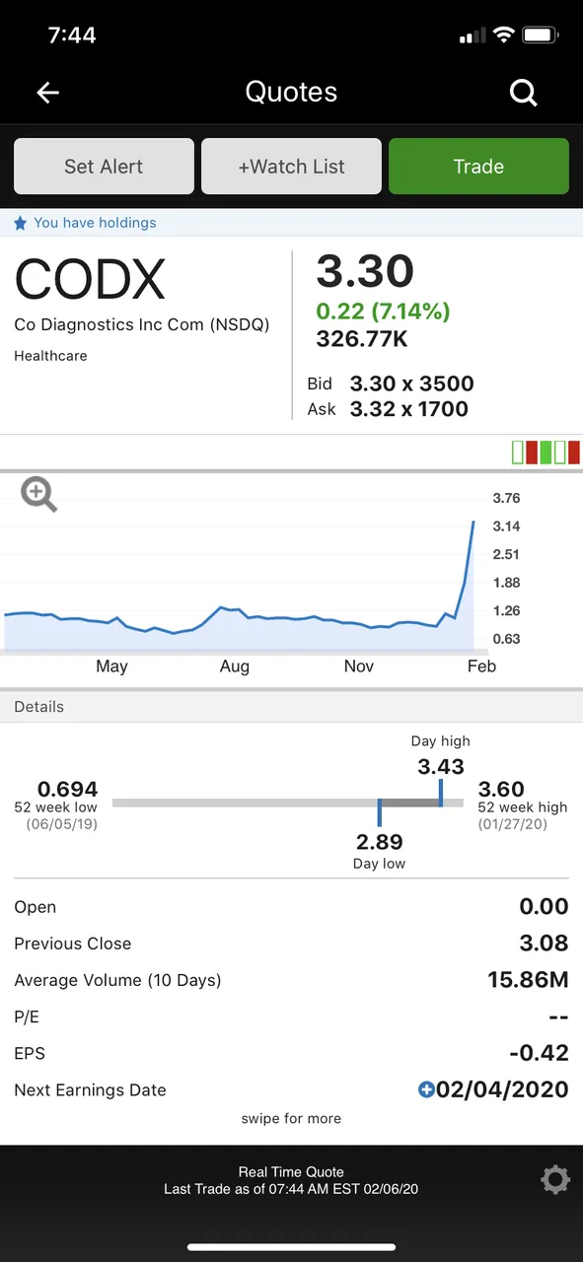Tap the Feb label on chart axis
The width and height of the screenshot is (583, 1262).
(481, 666)
